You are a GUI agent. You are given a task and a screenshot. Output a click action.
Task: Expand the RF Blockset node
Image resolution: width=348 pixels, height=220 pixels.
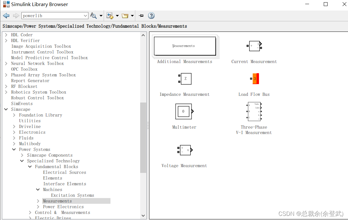click(6, 86)
